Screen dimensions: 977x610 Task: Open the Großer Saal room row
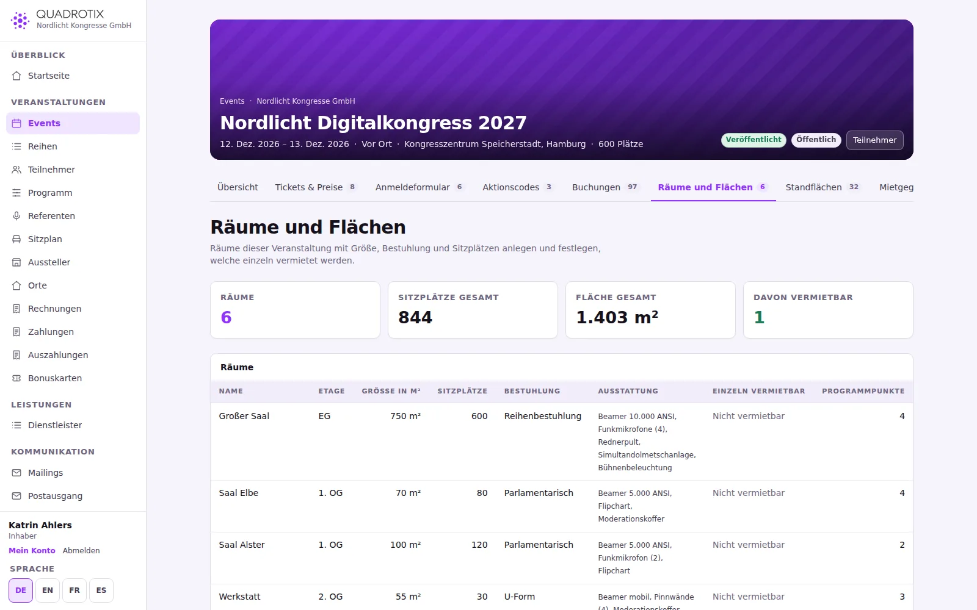point(562,442)
